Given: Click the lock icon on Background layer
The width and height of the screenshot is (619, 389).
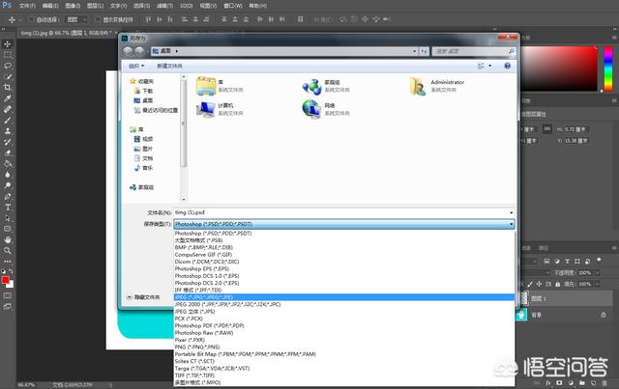Looking at the screenshot, I should pos(604,315).
